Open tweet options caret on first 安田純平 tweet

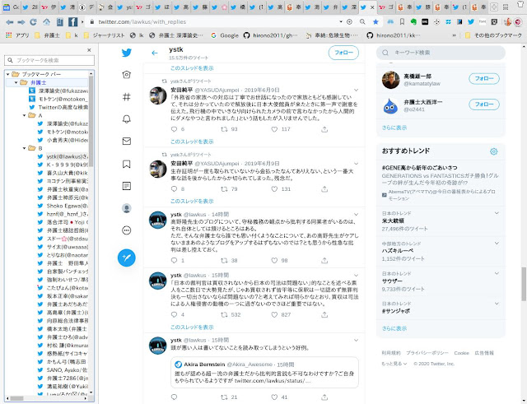click(x=356, y=90)
